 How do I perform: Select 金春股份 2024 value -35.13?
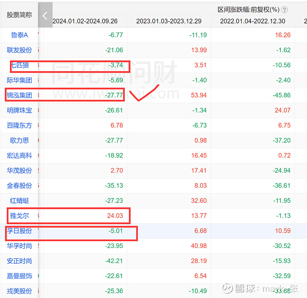[114, 186]
